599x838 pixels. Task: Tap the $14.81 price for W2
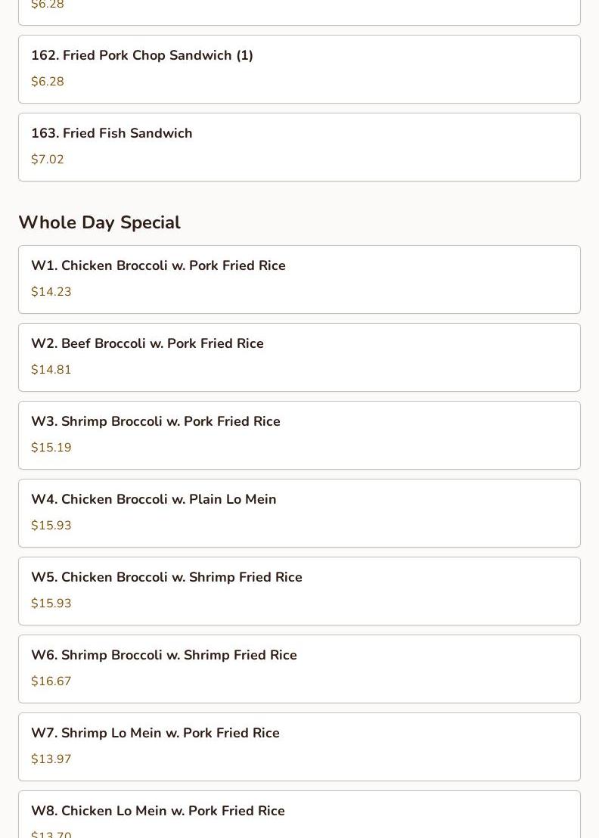tap(51, 370)
